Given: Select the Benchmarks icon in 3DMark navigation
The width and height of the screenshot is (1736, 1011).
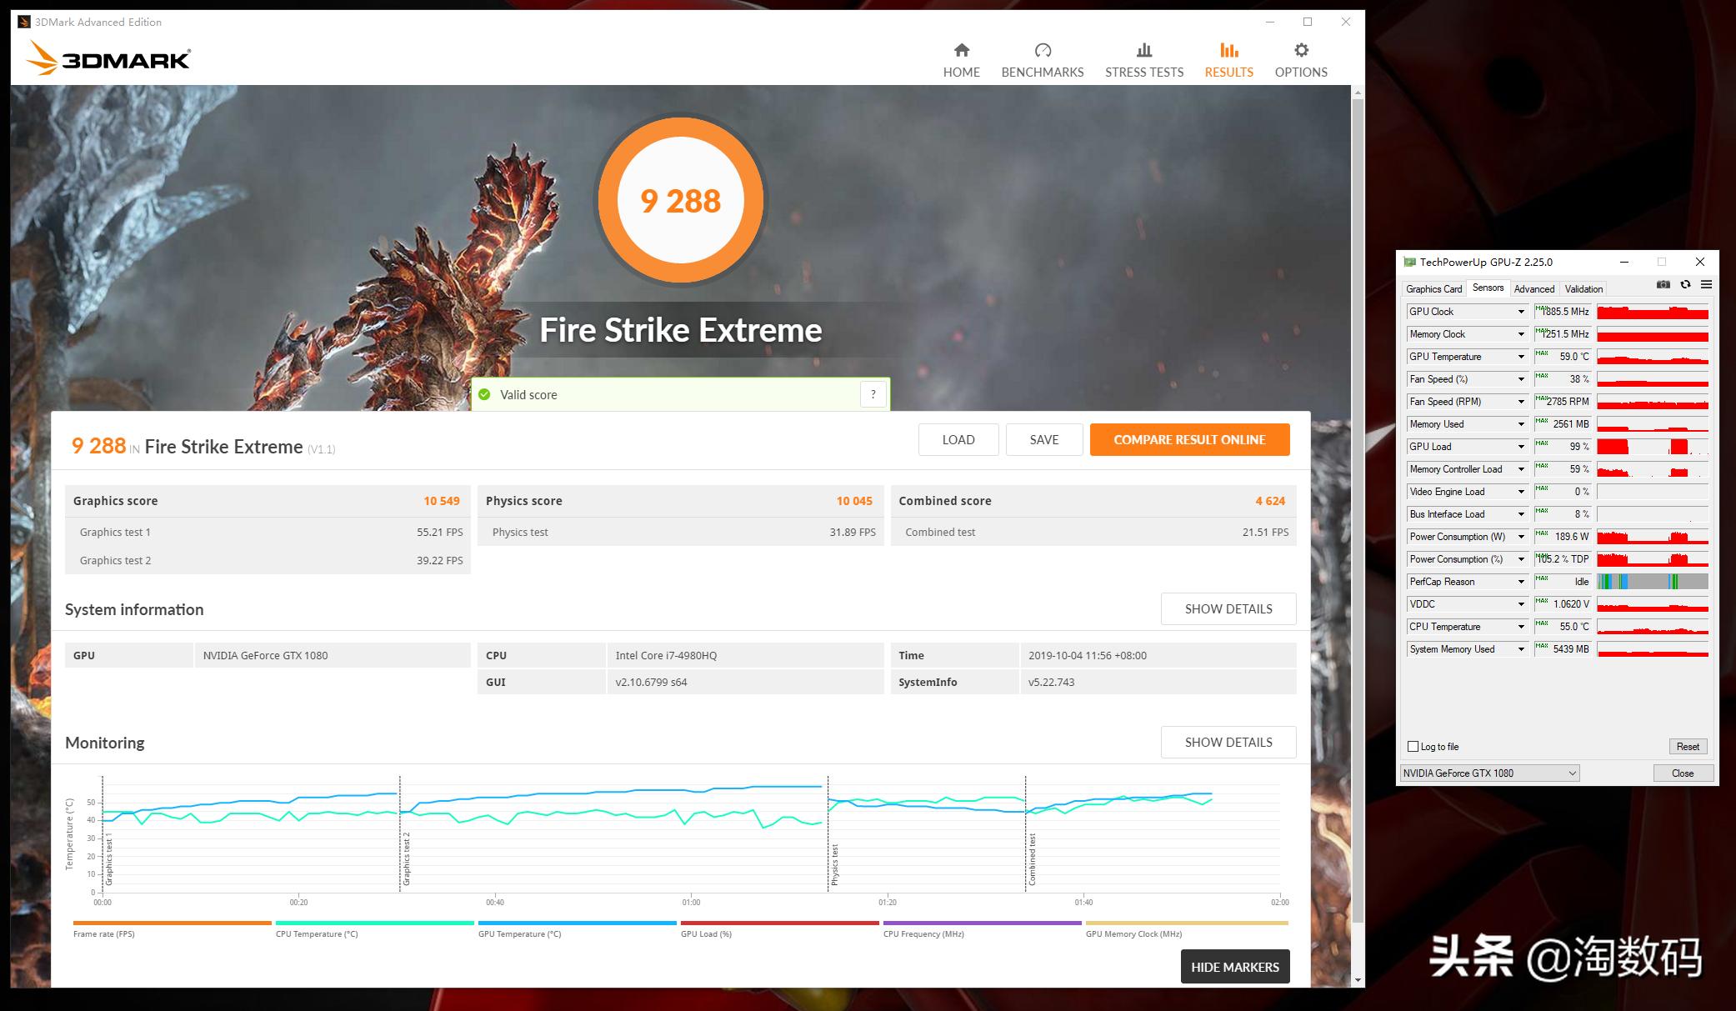Looking at the screenshot, I should coord(1042,57).
